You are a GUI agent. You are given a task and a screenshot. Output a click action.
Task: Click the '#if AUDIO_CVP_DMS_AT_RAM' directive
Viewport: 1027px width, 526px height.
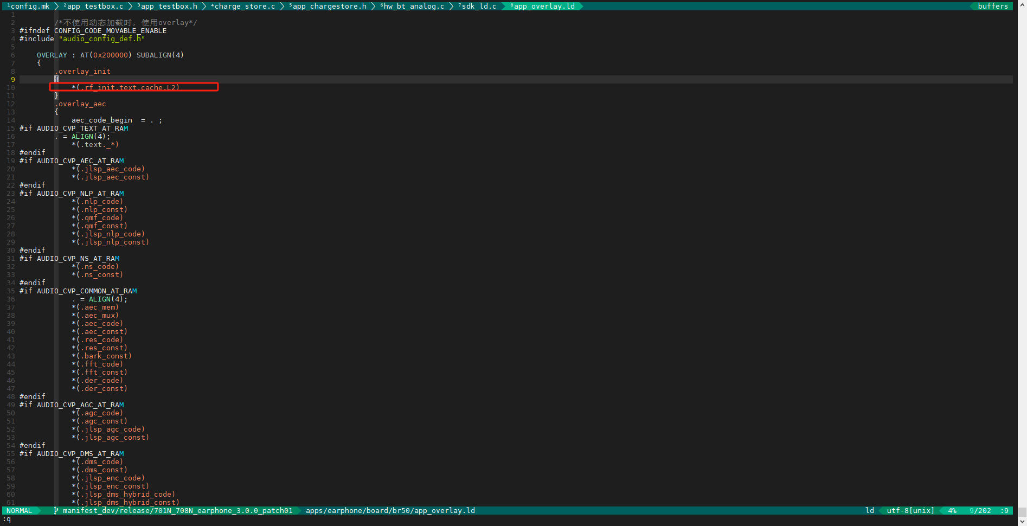point(72,454)
